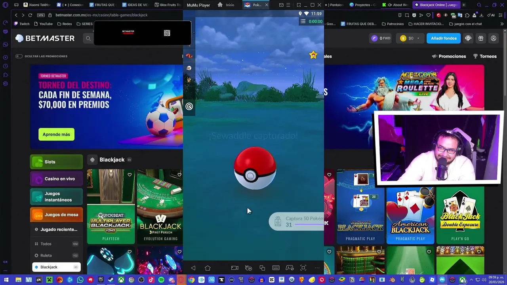This screenshot has width=507, height=285.
Task: Click the MuMu Player screenshot crop icon
Action: [x=303, y=268]
